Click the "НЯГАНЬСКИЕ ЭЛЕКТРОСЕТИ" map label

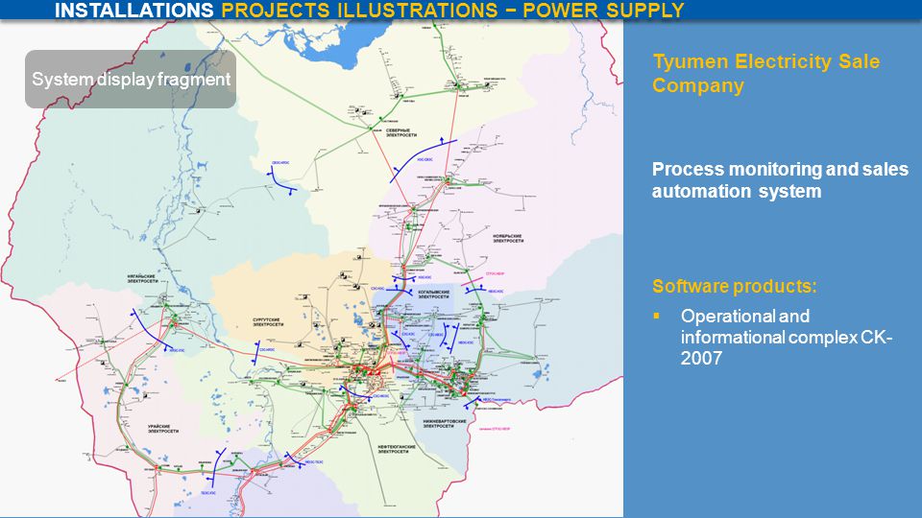pyautogui.click(x=142, y=278)
